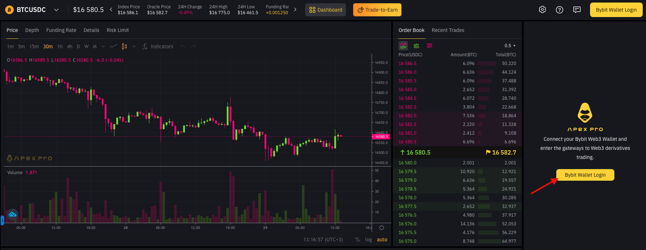646x250 pixels.
Task: Select the 1h chart interval
Action: point(60,46)
